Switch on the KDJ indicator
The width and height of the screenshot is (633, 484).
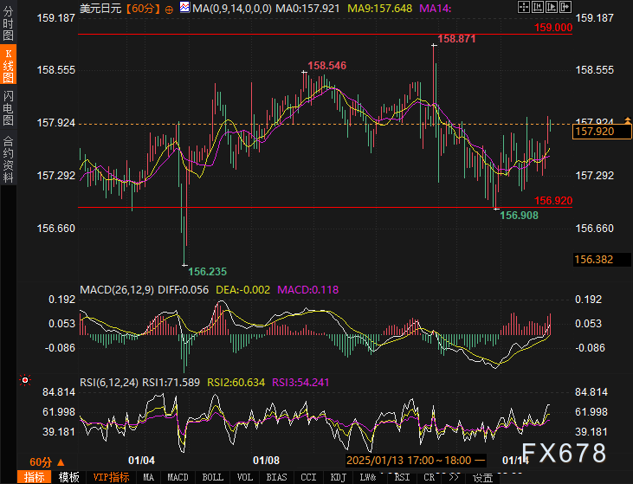(x=338, y=477)
